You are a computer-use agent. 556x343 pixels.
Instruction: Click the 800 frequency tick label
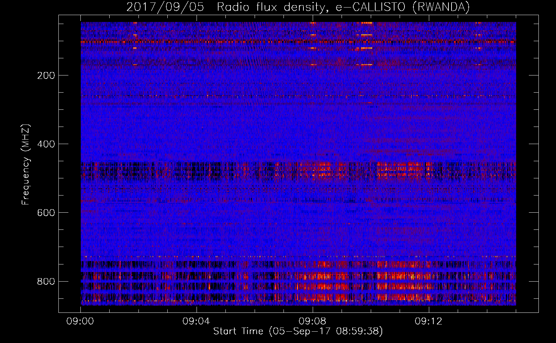(46, 281)
